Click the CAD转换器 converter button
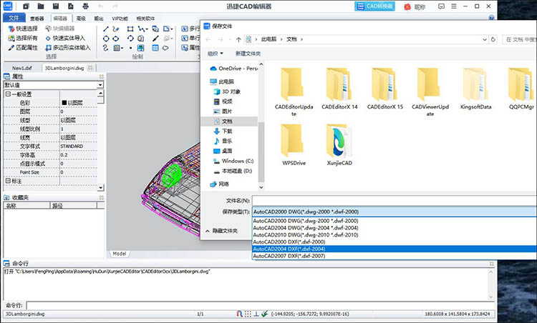 coord(374,6)
